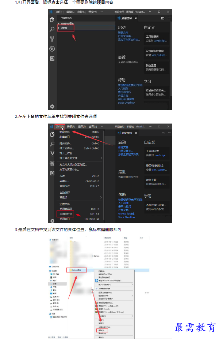Click 新建文件 link in first screenshot welcome page
219x339 pixels.
point(123,33)
